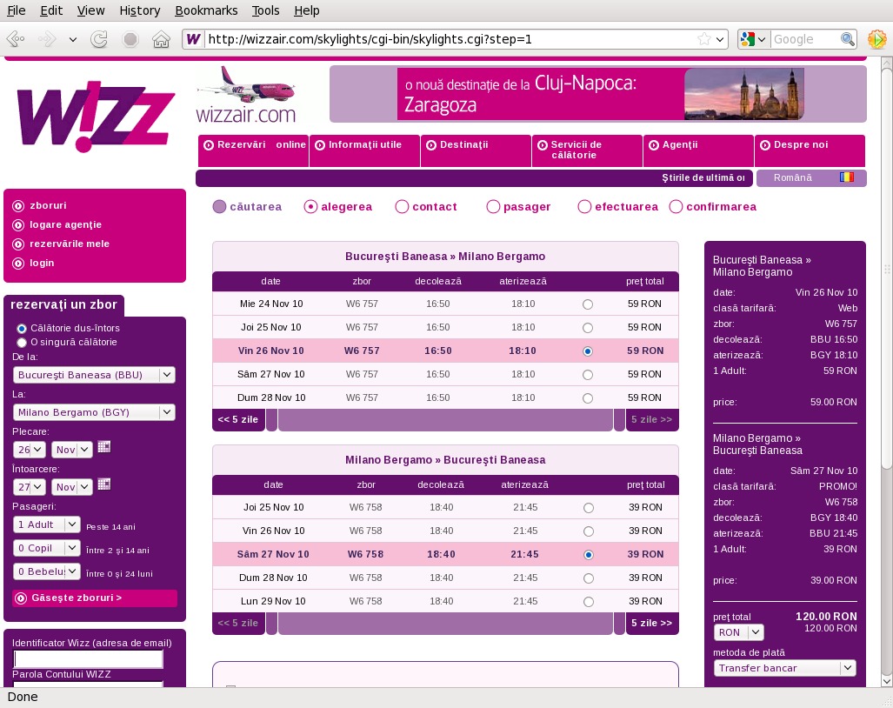Open the 0 Copil passengers dropdown
Screen dimensions: 893x708
click(47, 548)
